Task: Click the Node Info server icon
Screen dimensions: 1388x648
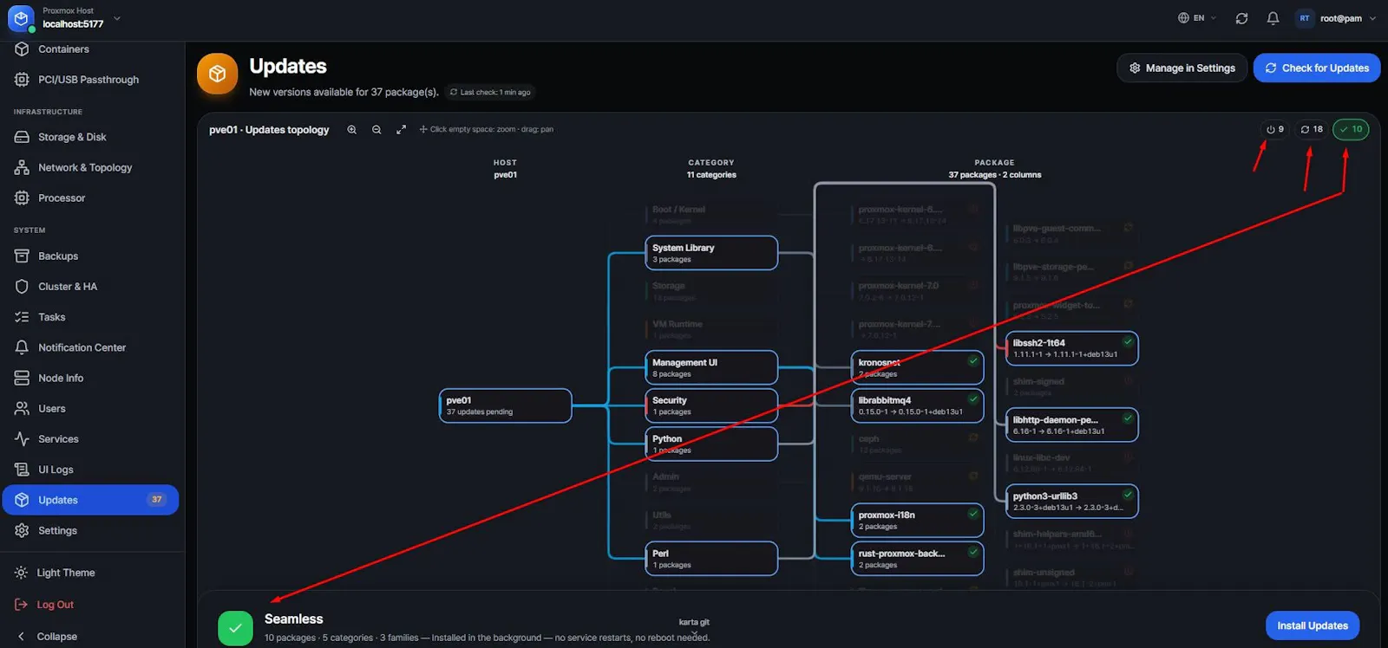Action: coord(22,378)
